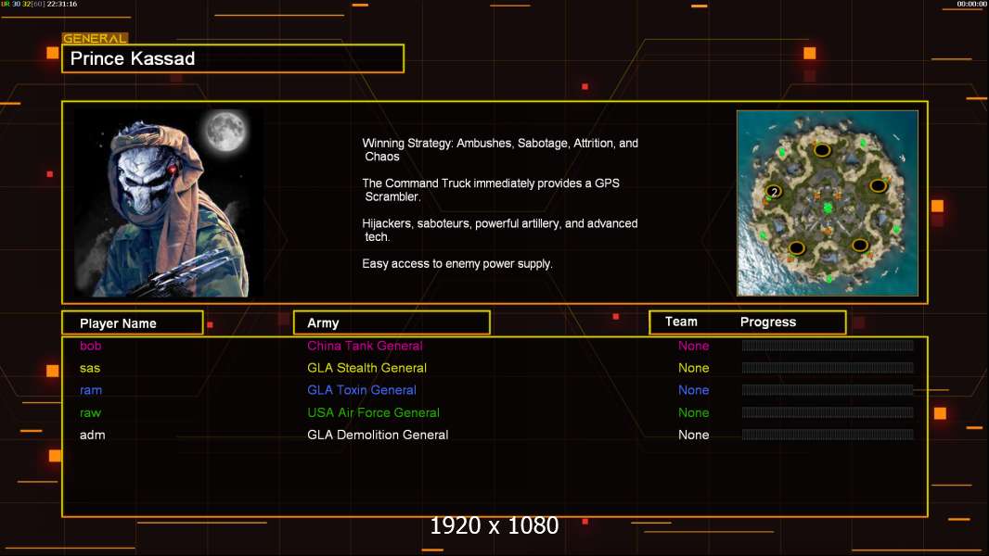Click bob's loading progress bar
989x556 pixels.
point(828,345)
